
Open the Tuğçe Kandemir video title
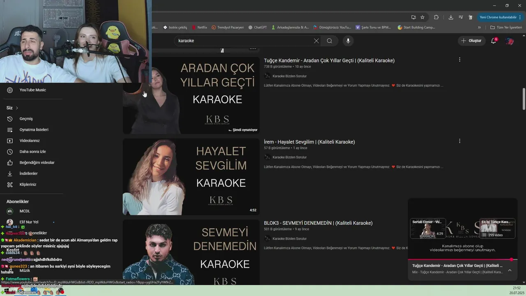point(329,60)
